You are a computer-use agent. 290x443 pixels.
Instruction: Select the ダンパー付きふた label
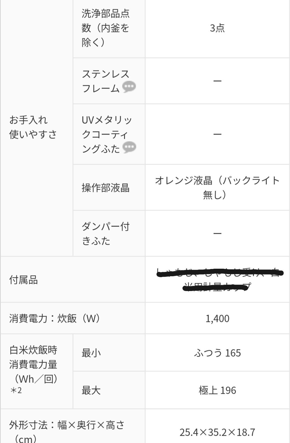point(106,233)
